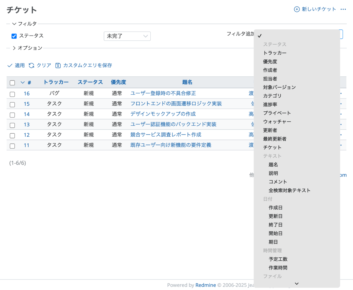The image size is (353, 290).
Task: Select checkbox for ticket 16
Action: [x=12, y=94]
